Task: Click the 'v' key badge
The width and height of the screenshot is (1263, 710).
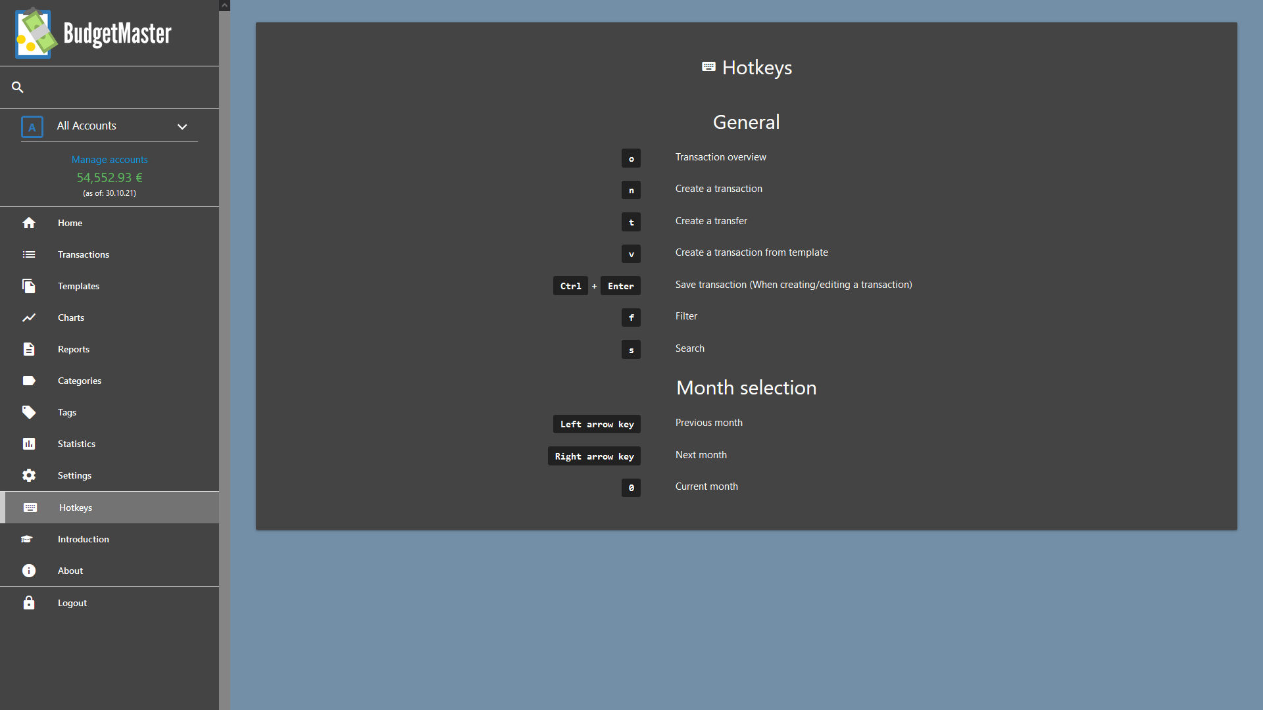Action: pyautogui.click(x=631, y=254)
